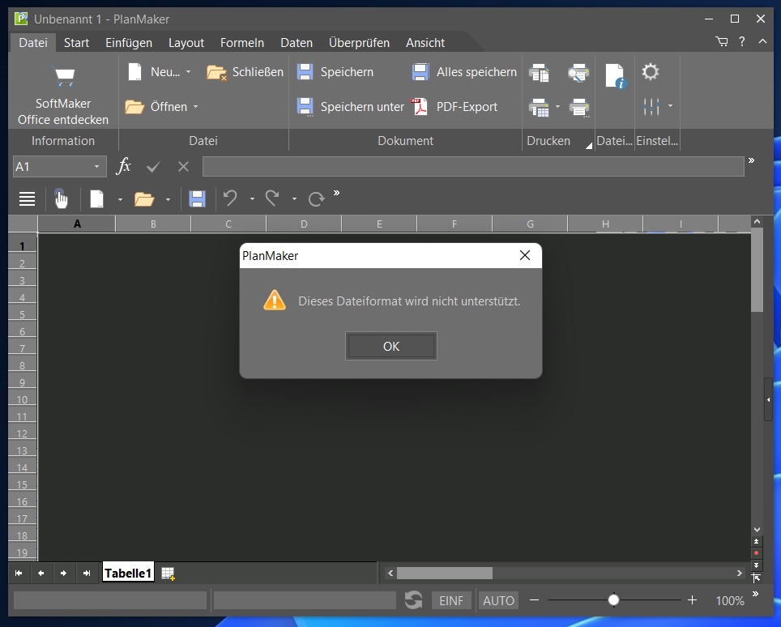Close the PlanMaker warning dialog with X
This screenshot has height=627, width=781.
[x=524, y=255]
